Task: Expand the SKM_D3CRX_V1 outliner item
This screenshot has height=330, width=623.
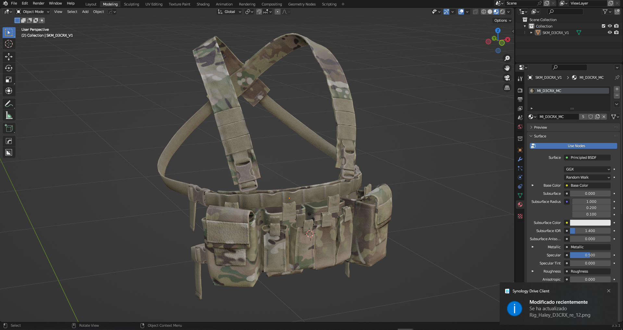Action: (x=531, y=32)
